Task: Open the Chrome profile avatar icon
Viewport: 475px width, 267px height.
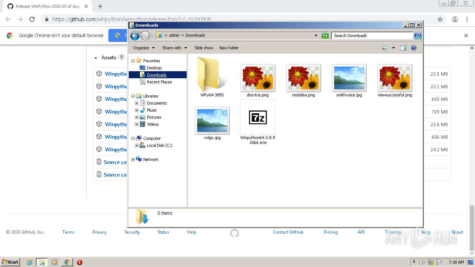Action: 455,19
